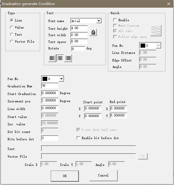This screenshot has height=185, width=174.
Task: Click the hatch pattern type icon
Action: click(x=156, y=31)
